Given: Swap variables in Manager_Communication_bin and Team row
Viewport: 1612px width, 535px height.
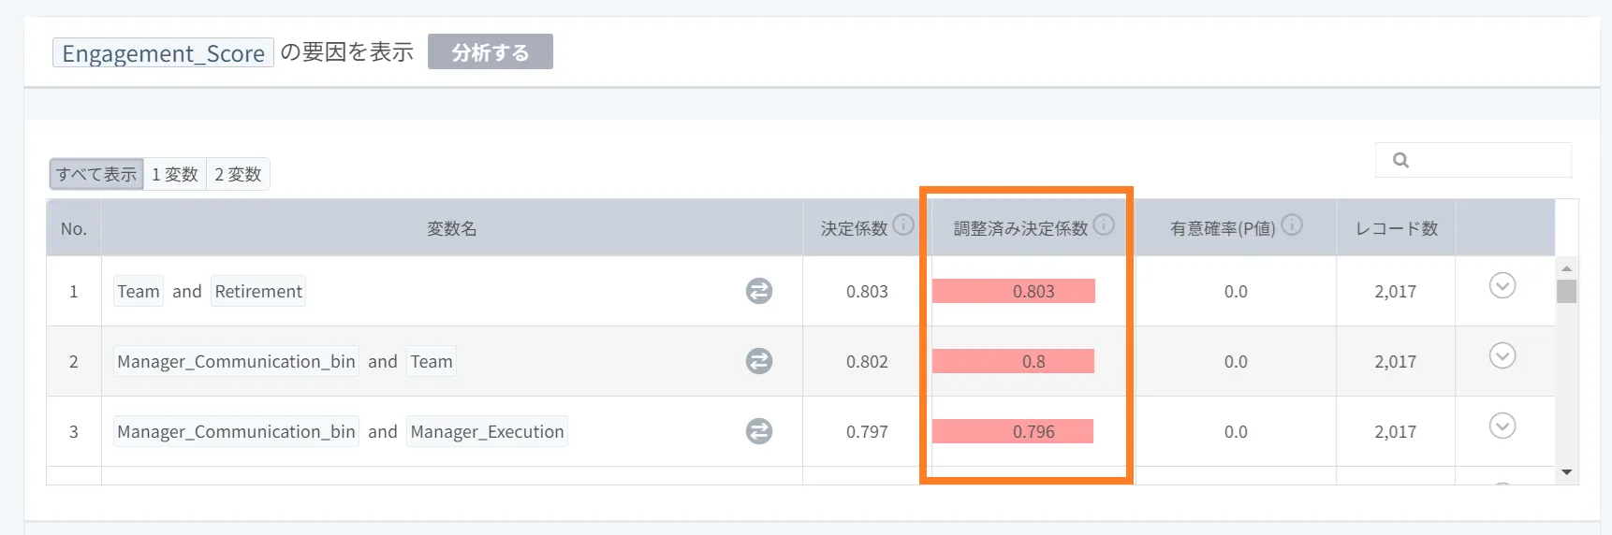Looking at the screenshot, I should click(x=759, y=361).
